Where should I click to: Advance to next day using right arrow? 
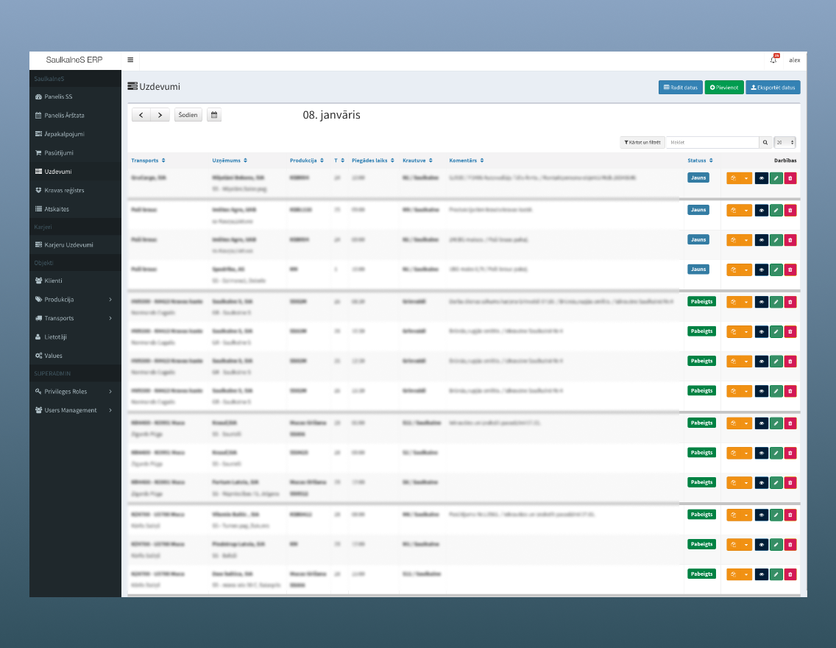[x=160, y=115]
